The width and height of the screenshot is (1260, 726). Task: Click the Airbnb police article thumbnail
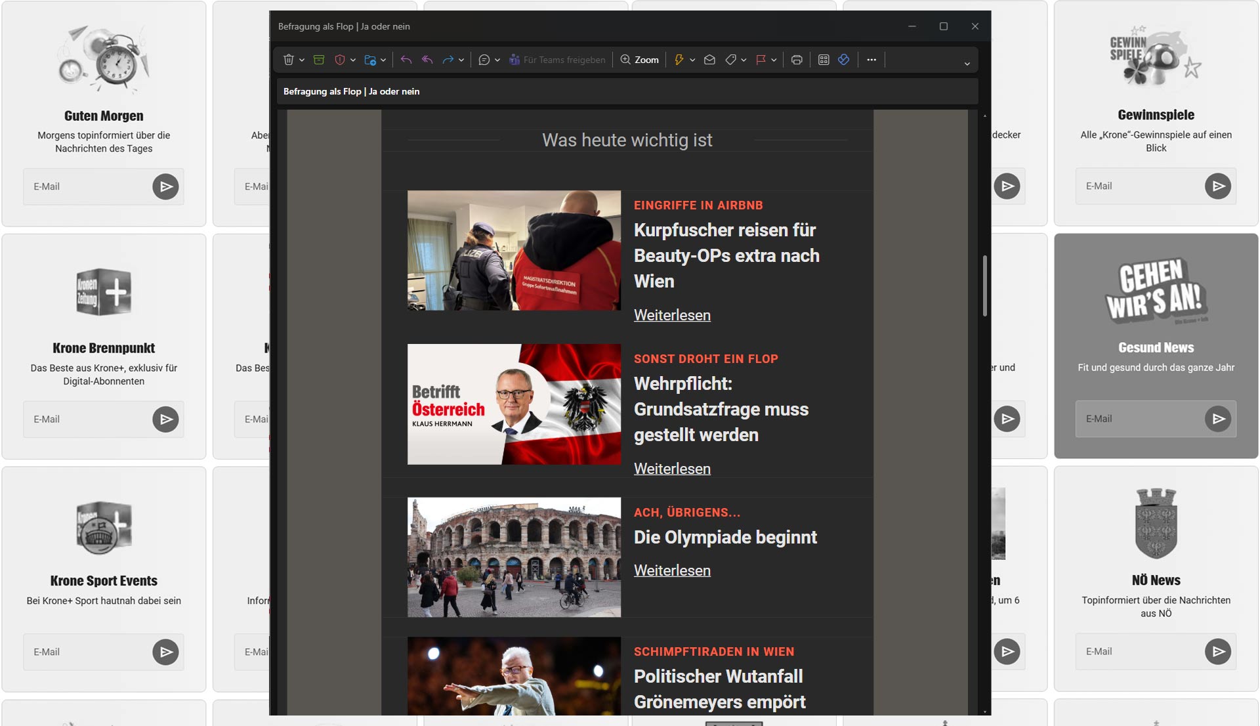(x=514, y=250)
